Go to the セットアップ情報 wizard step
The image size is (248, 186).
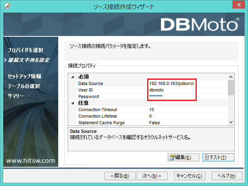pos(25,76)
